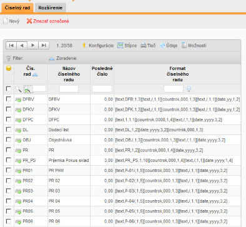Click the Formát číselného radu header
The width and height of the screenshot is (246, 227).
[177, 74]
